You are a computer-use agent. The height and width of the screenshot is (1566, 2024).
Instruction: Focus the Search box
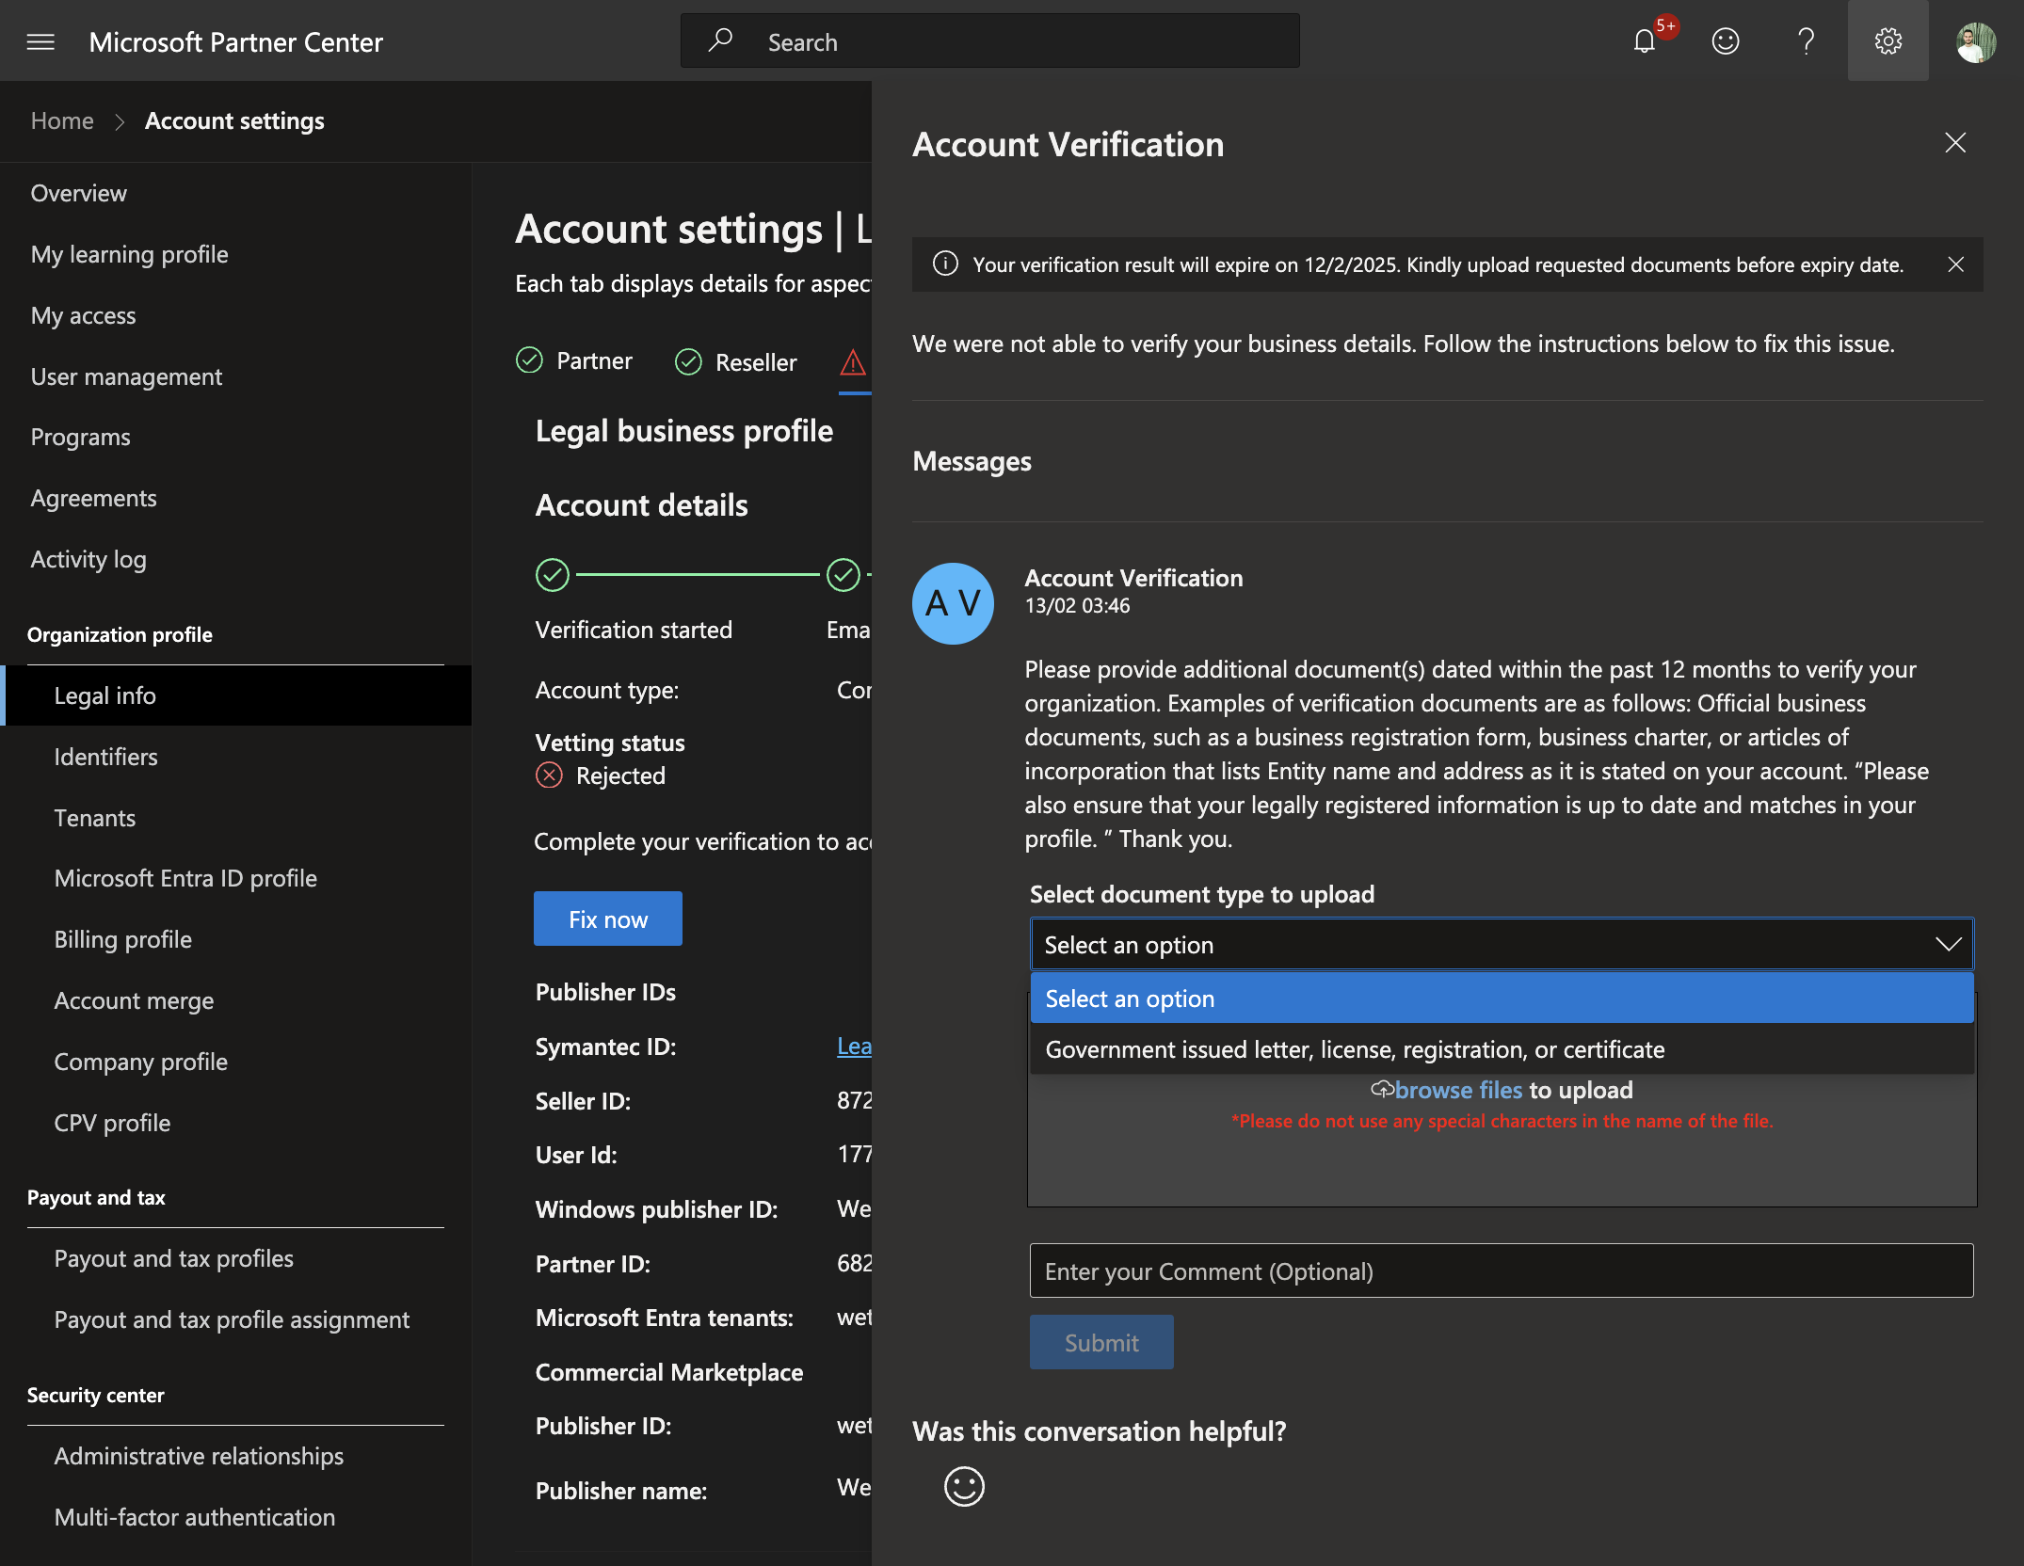989,40
